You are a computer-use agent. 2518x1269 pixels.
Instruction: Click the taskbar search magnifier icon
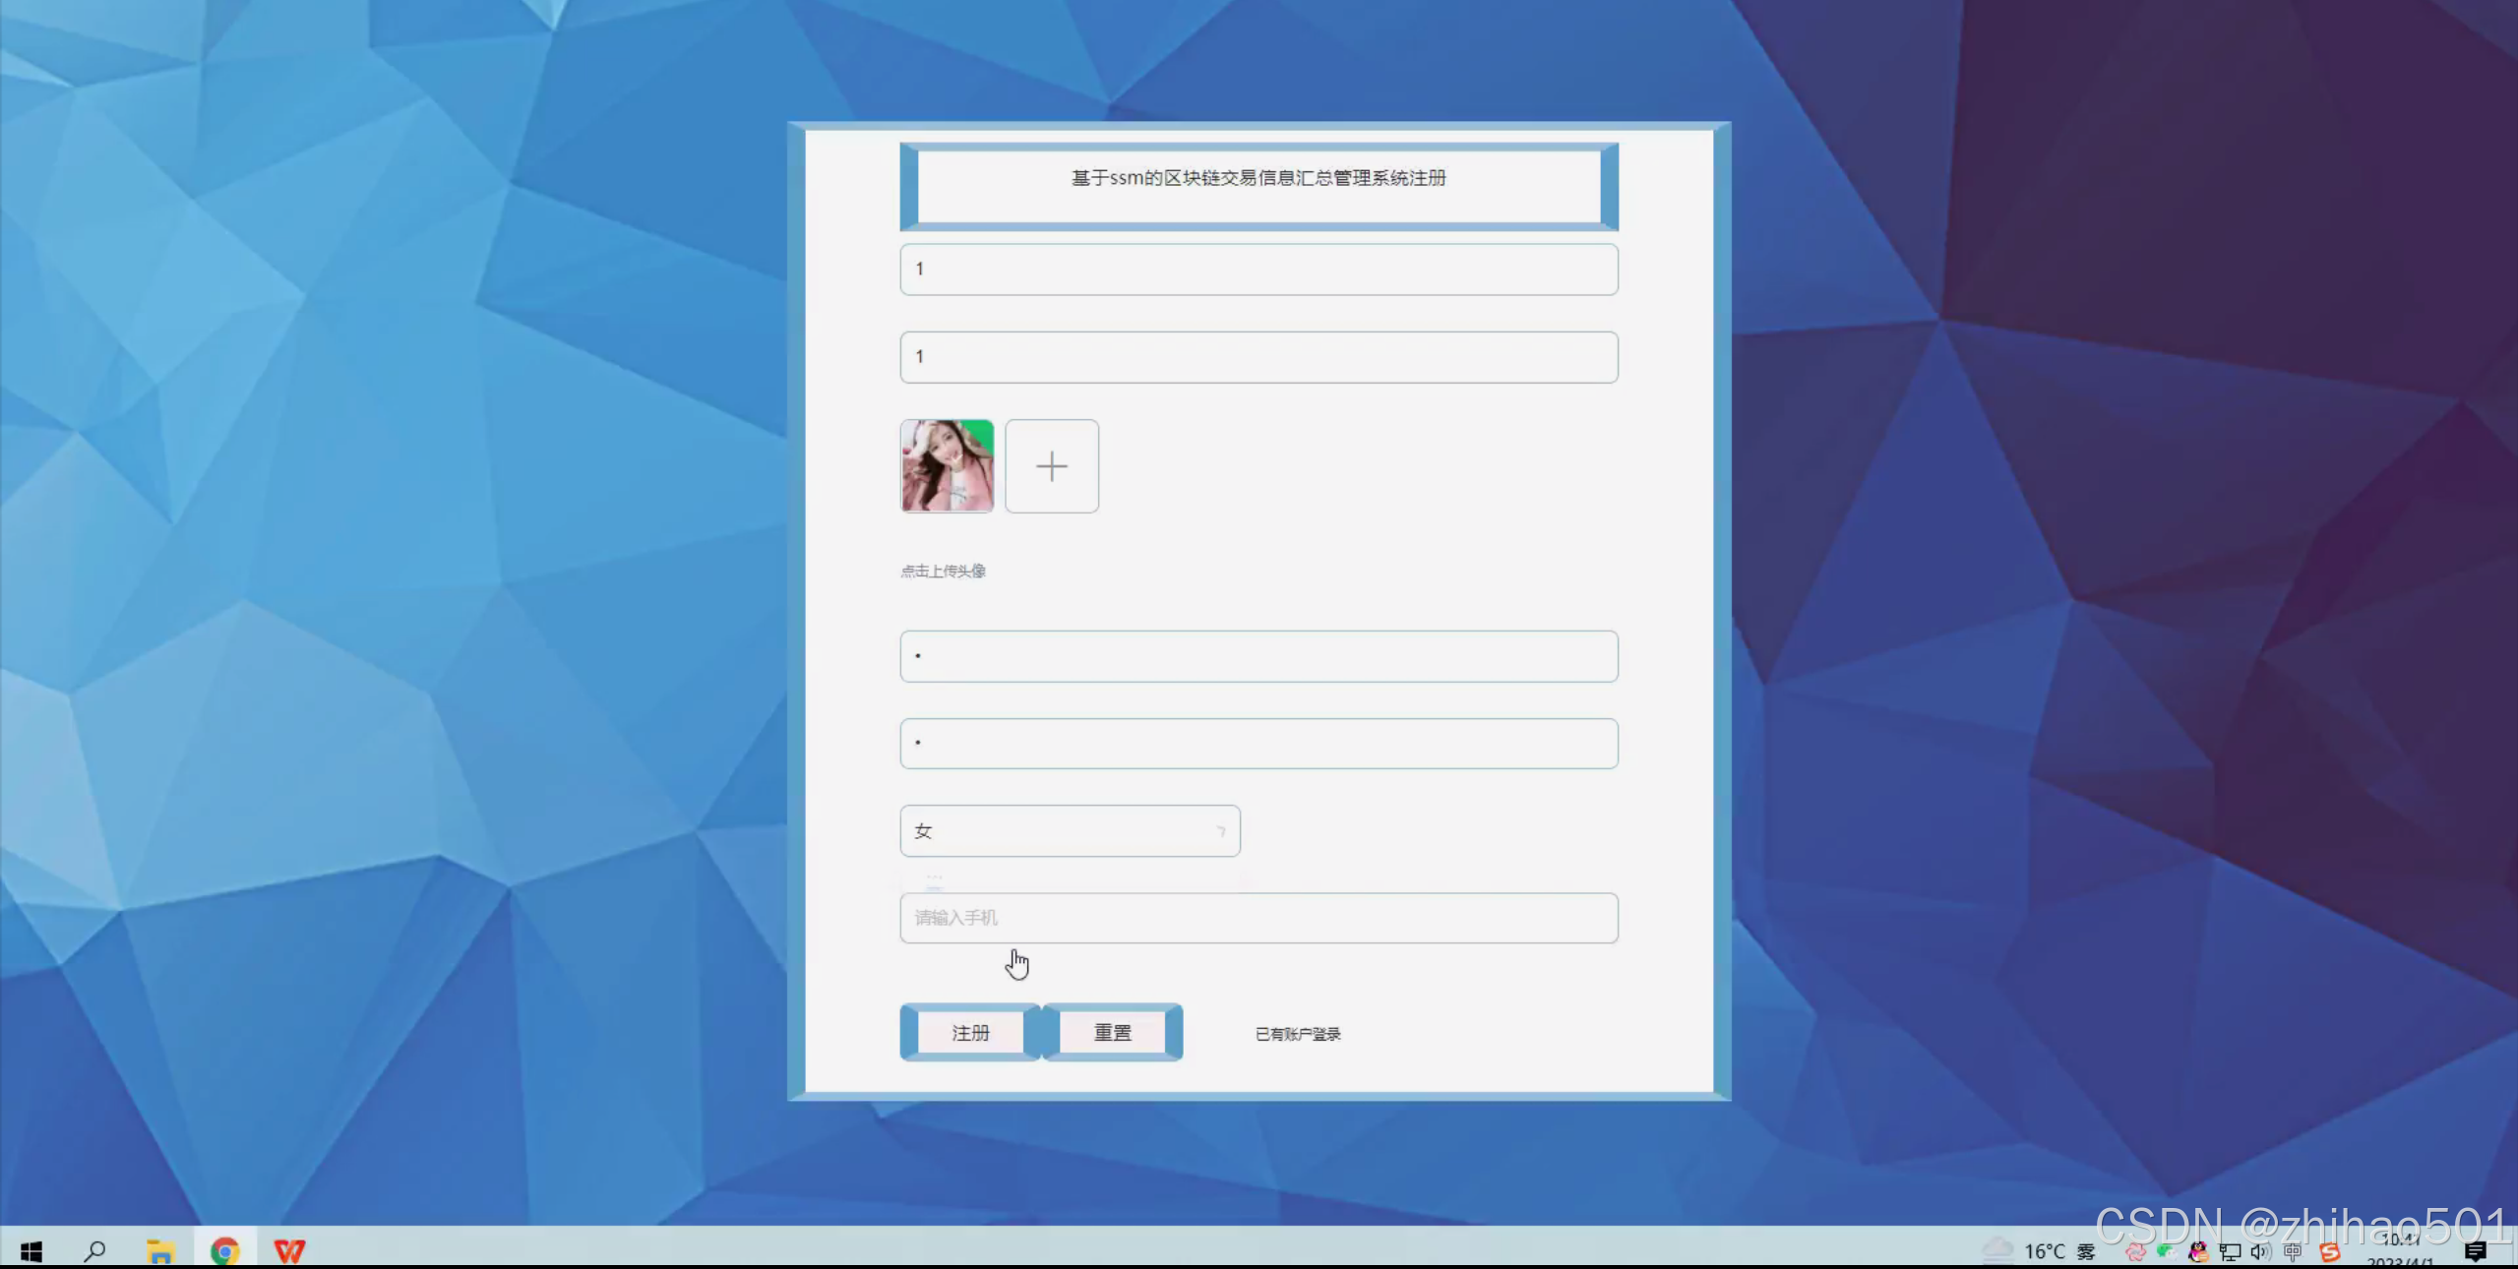(x=94, y=1250)
